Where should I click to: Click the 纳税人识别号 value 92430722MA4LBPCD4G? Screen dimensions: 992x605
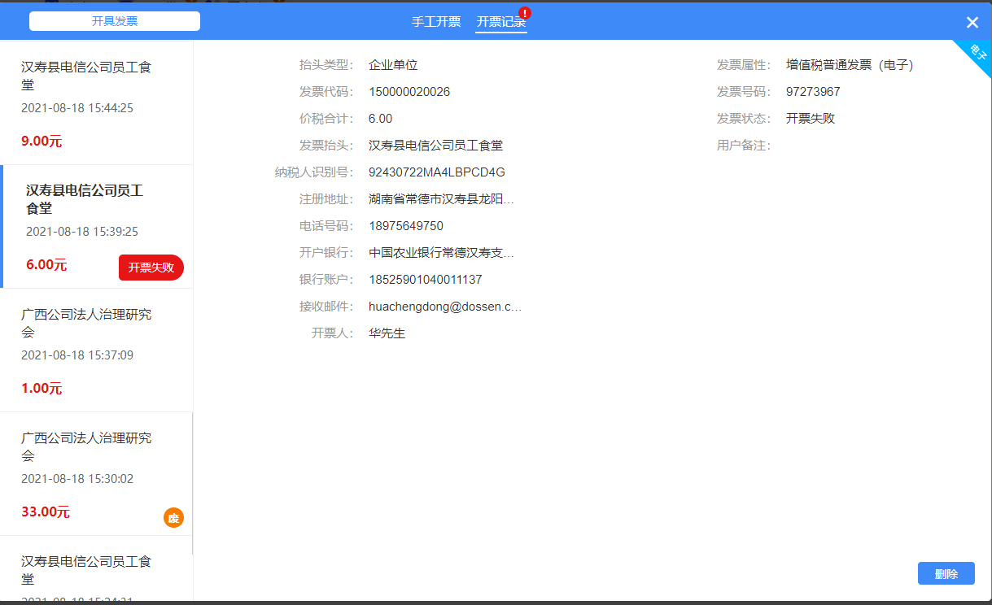pyautogui.click(x=437, y=172)
